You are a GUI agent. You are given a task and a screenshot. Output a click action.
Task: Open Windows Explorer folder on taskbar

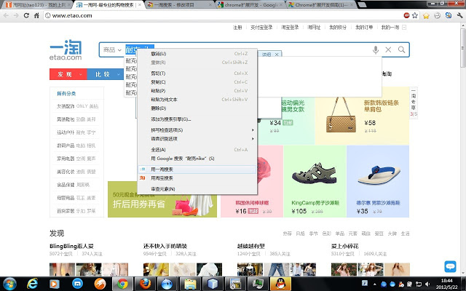click(190, 284)
